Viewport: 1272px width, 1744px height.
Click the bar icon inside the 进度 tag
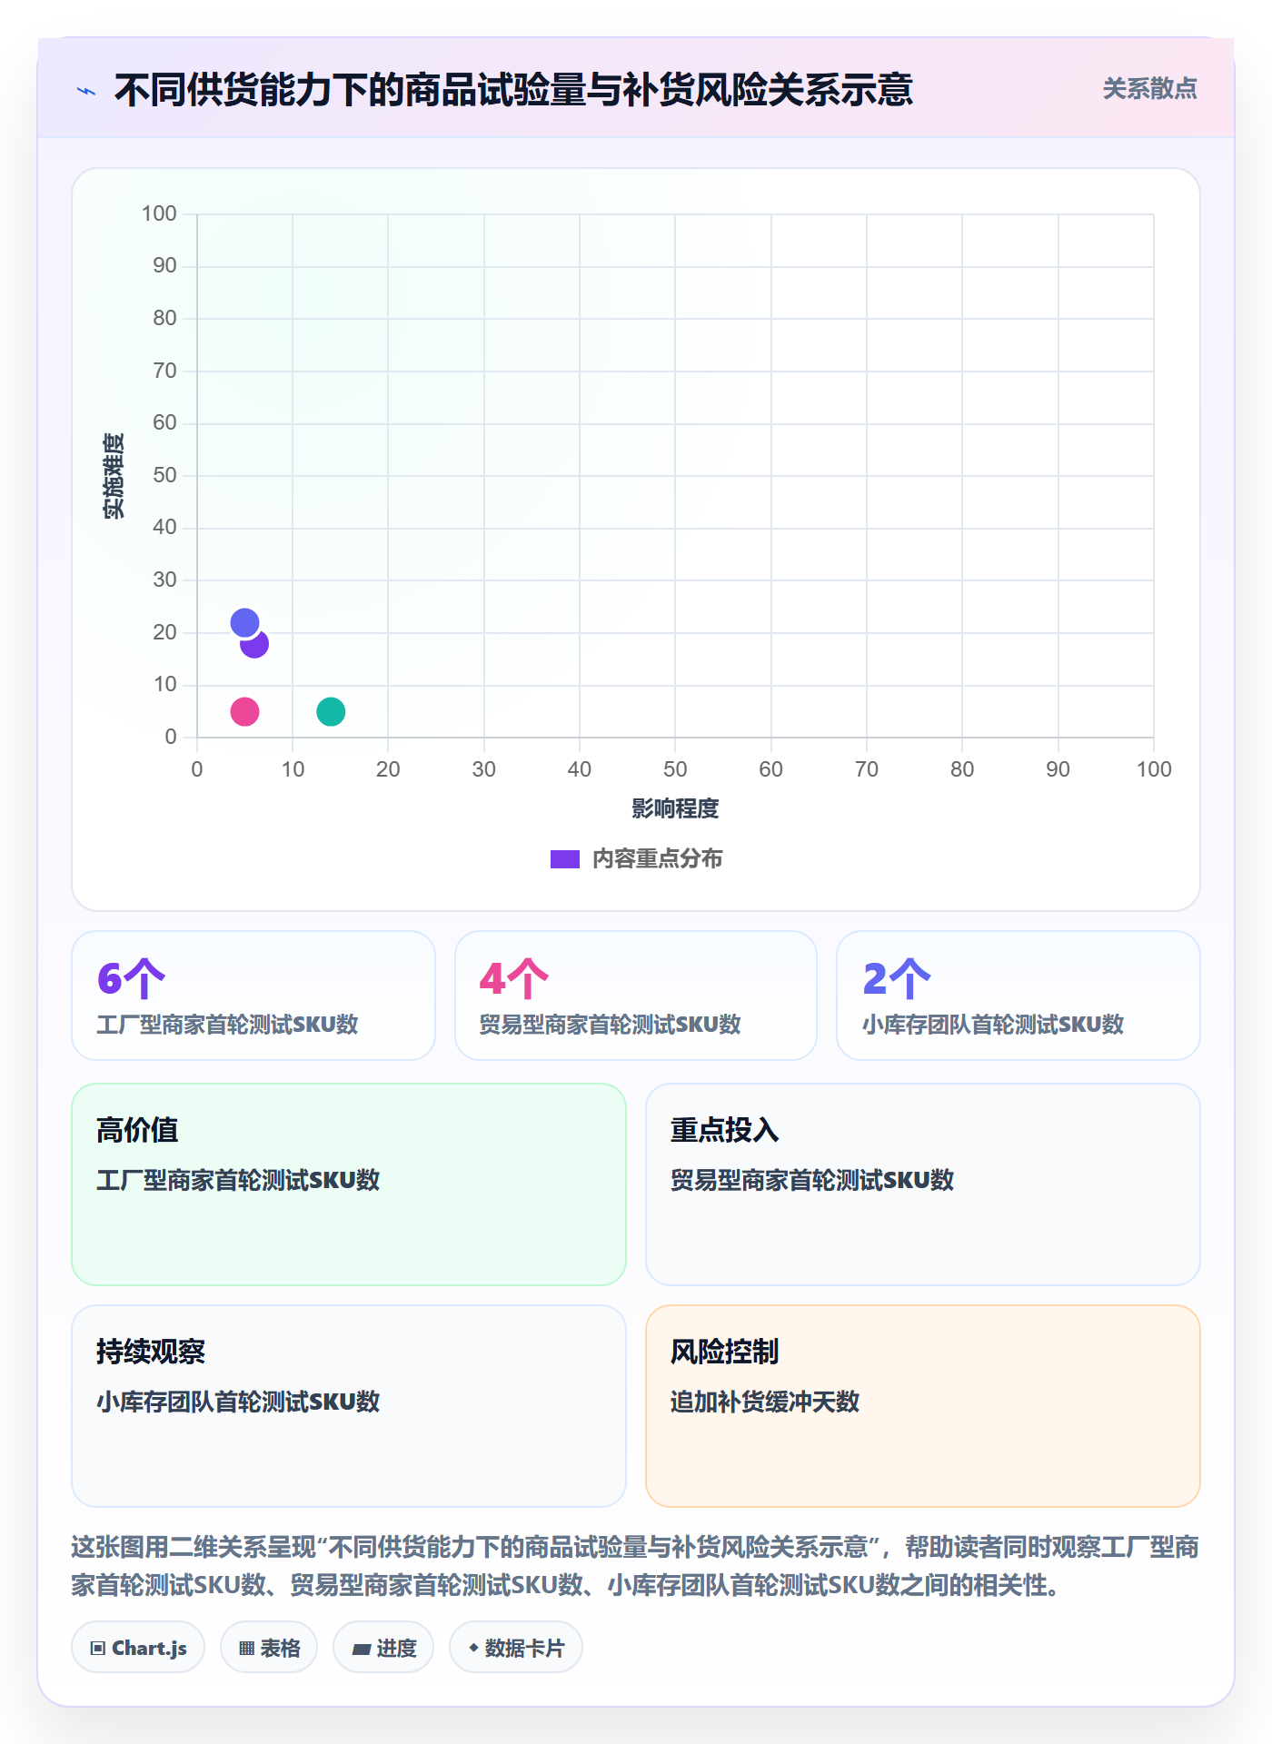362,1650
